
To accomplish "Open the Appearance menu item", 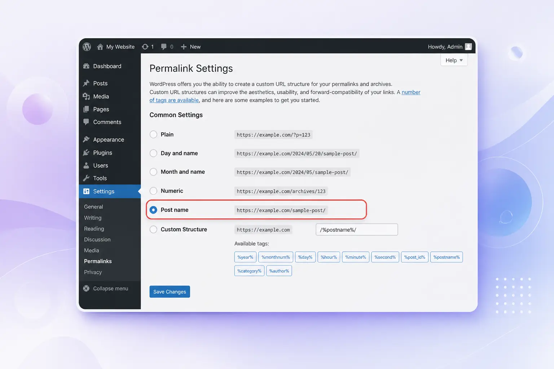I will (109, 139).
